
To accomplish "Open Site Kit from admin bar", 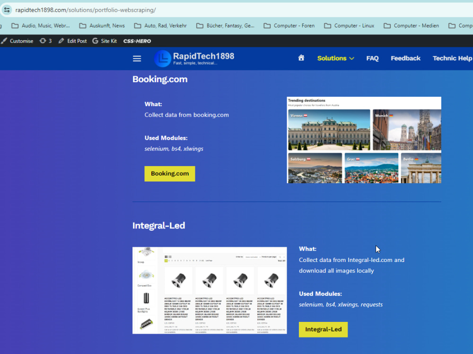I will click(105, 41).
